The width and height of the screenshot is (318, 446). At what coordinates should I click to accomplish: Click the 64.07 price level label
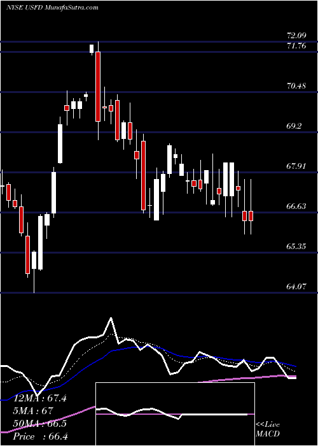coord(296,287)
